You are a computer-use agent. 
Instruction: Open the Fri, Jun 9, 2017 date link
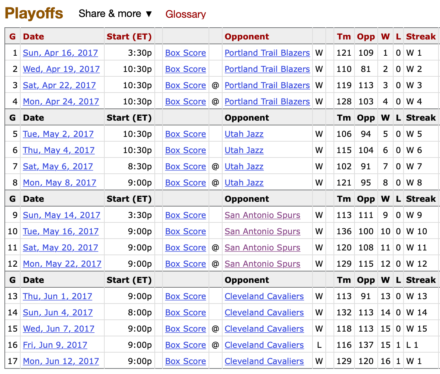click(55, 345)
